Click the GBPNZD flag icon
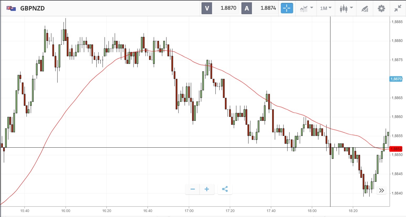Screen dimensions: 406x217 (x=11, y=8)
